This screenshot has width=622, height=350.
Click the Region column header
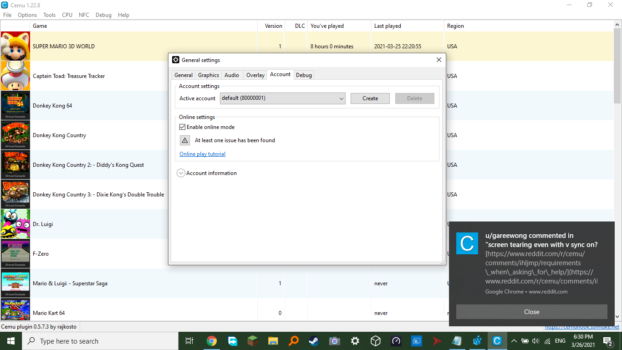pos(529,26)
